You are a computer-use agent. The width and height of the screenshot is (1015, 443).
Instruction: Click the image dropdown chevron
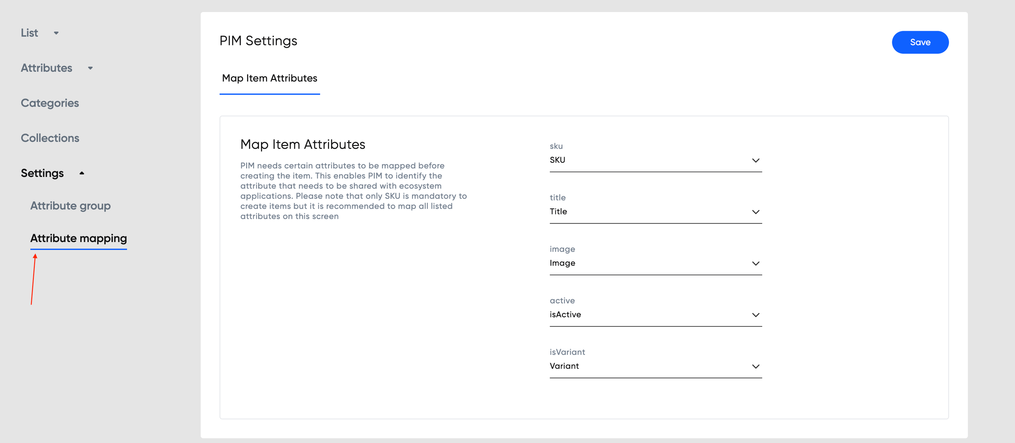755,264
